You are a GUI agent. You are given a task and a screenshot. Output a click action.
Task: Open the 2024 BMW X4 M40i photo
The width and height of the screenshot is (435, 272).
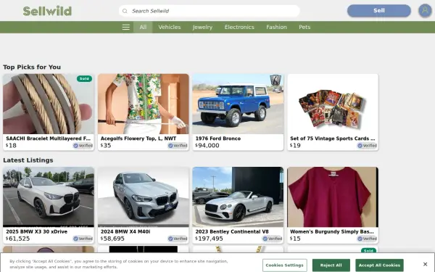(144, 197)
